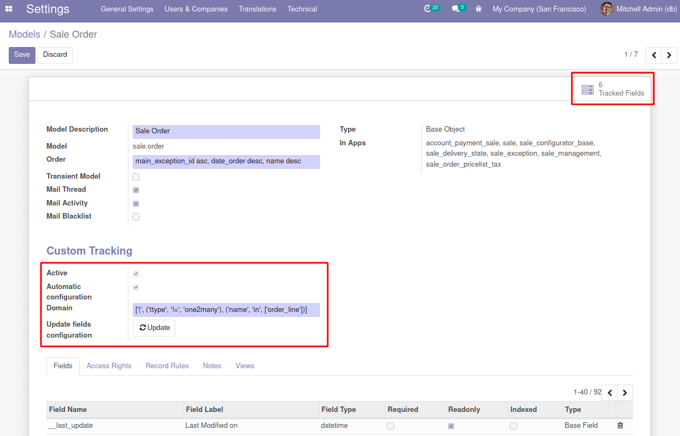Open the Translations menu

tap(257, 9)
